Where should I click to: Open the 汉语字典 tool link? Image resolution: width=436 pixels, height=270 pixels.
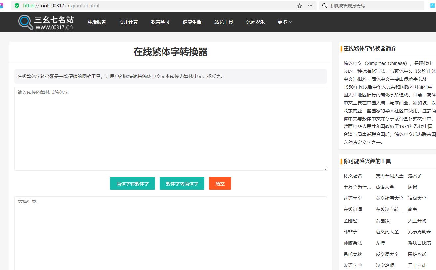point(352,265)
